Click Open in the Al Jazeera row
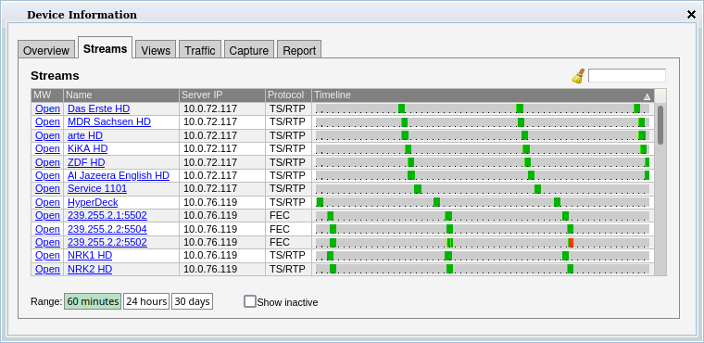 [x=47, y=175]
